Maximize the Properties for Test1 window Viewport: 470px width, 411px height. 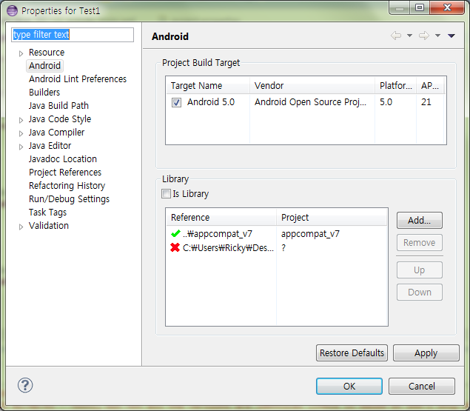coord(420,7)
